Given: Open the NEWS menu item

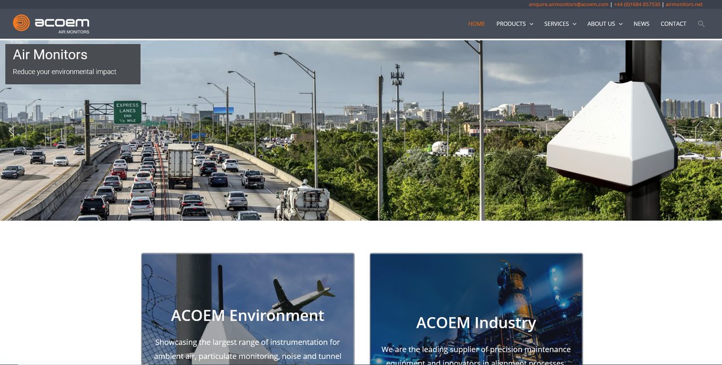Looking at the screenshot, I should [x=641, y=24].
